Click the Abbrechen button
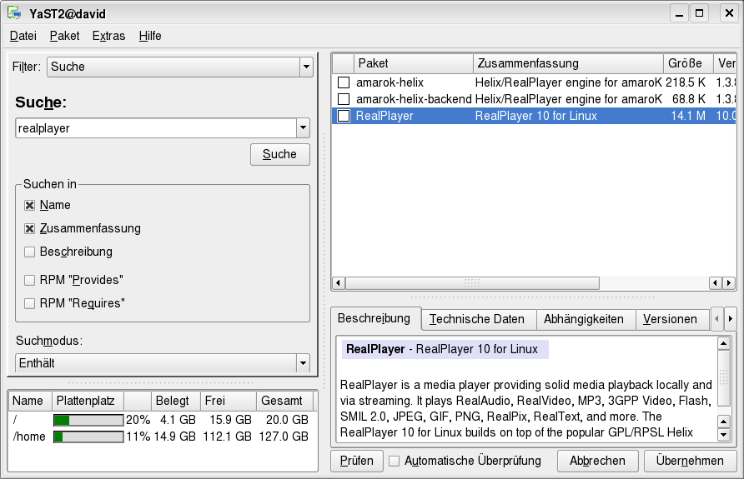The height and width of the screenshot is (479, 744). [597, 461]
